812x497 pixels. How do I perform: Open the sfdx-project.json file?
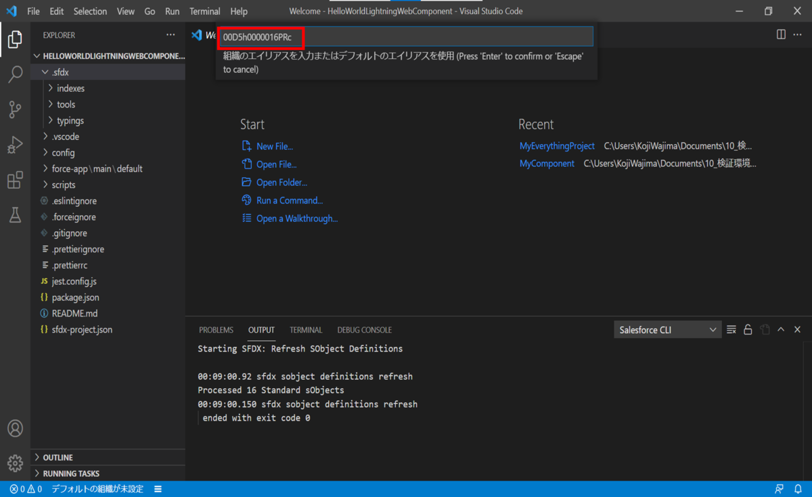point(108,330)
